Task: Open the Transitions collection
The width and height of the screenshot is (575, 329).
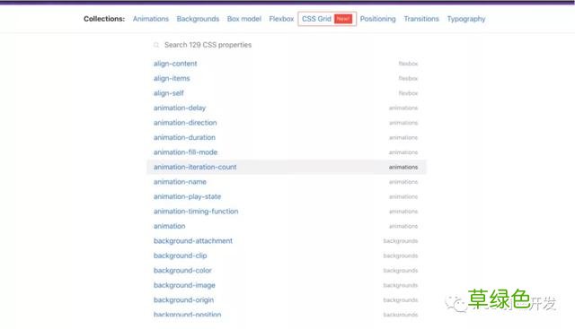Action: 421,19
